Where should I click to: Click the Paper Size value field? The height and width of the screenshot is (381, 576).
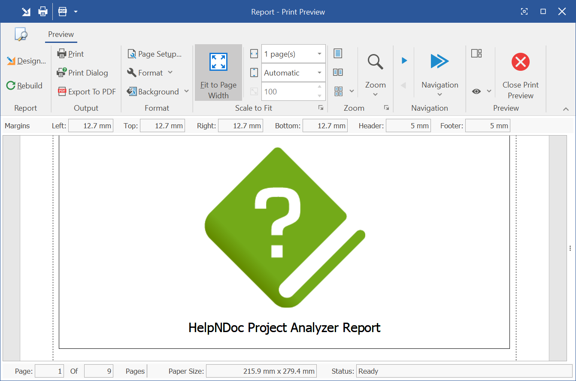coord(261,371)
